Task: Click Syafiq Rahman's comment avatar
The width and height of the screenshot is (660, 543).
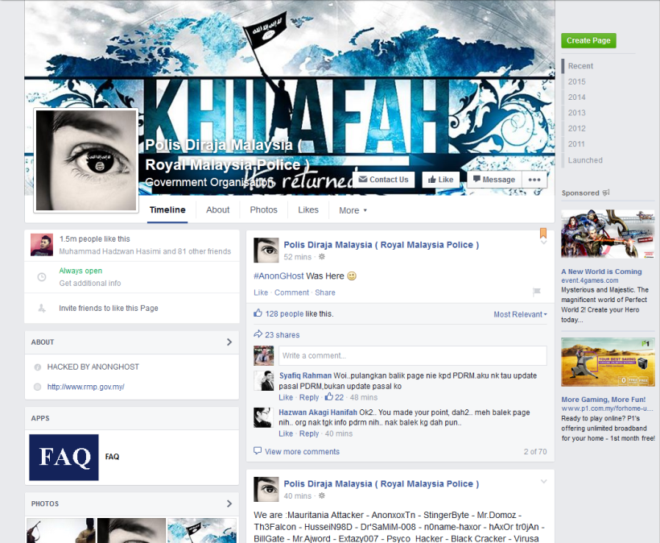Action: [264, 380]
